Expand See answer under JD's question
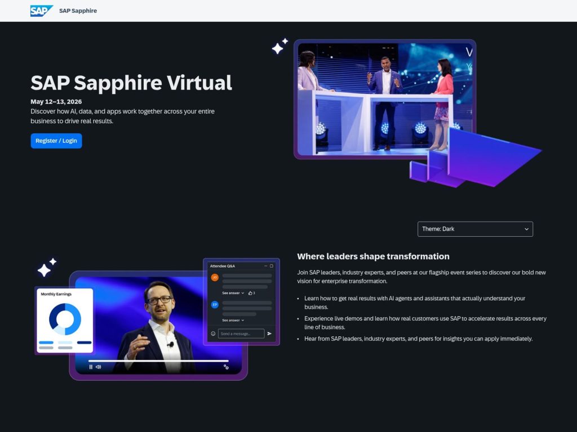This screenshot has width=577, height=432. (x=230, y=293)
